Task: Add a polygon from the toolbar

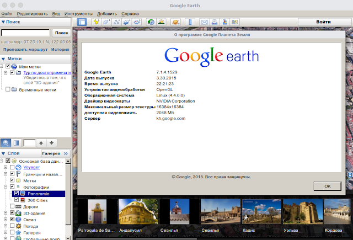Action: coord(106,22)
